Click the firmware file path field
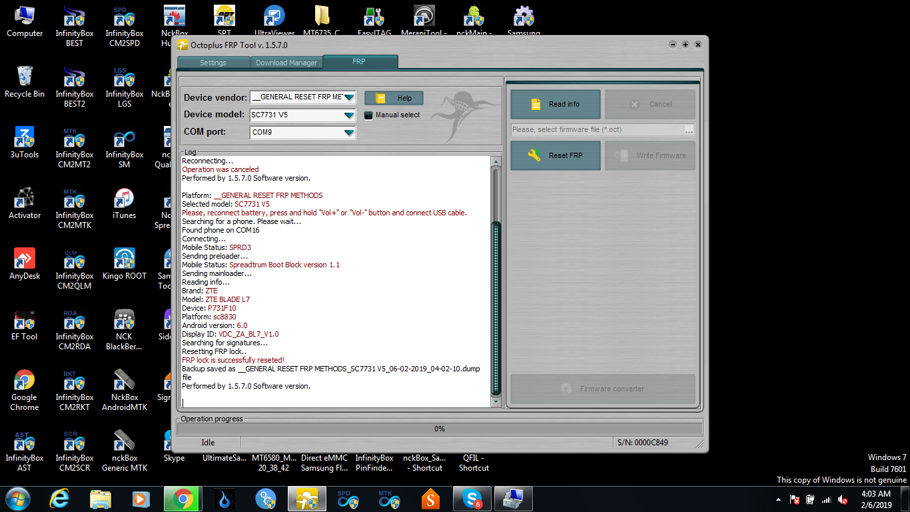The width and height of the screenshot is (910, 512). tap(597, 130)
